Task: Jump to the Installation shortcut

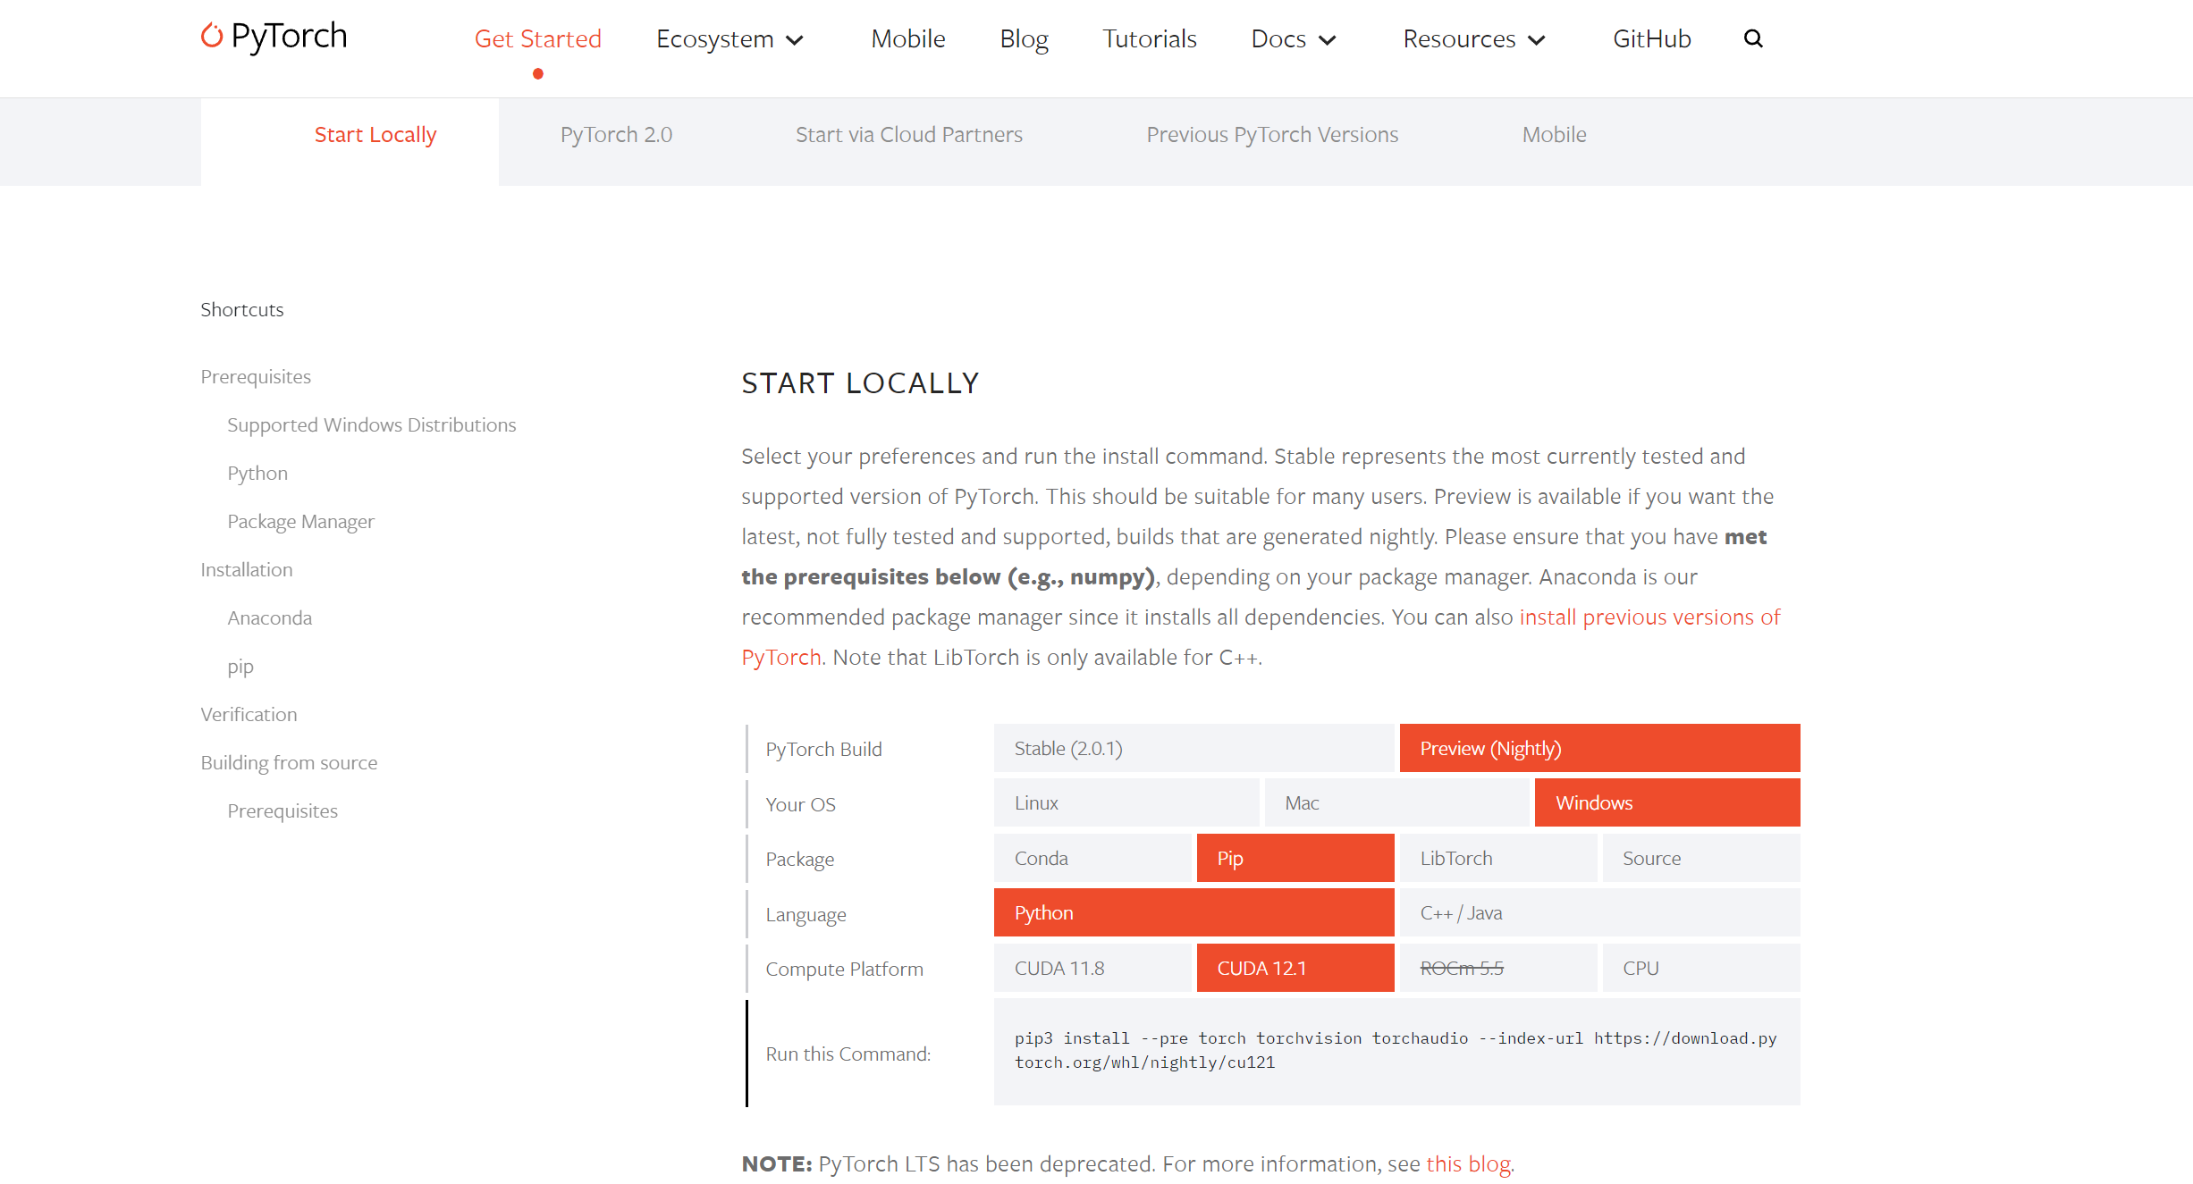Action: (x=247, y=569)
